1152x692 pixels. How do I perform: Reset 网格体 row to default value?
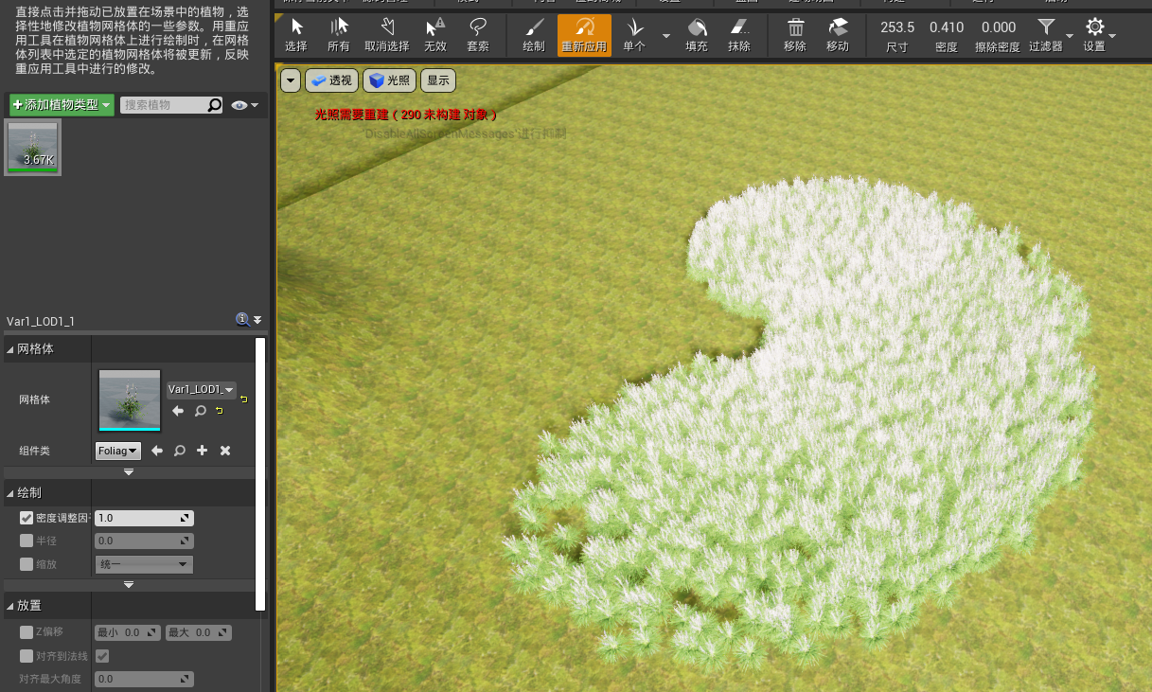click(243, 399)
